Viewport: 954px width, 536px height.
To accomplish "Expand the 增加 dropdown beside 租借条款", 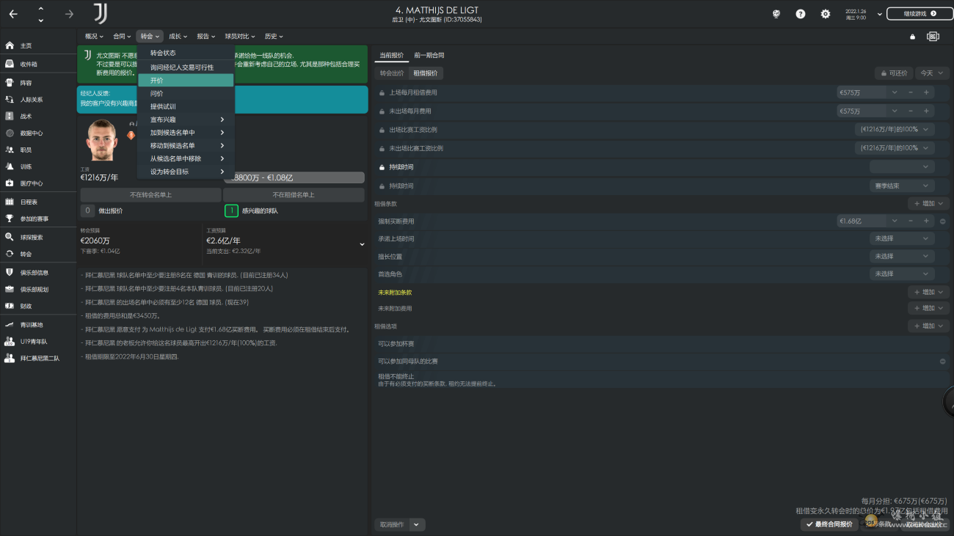I will tap(928, 204).
